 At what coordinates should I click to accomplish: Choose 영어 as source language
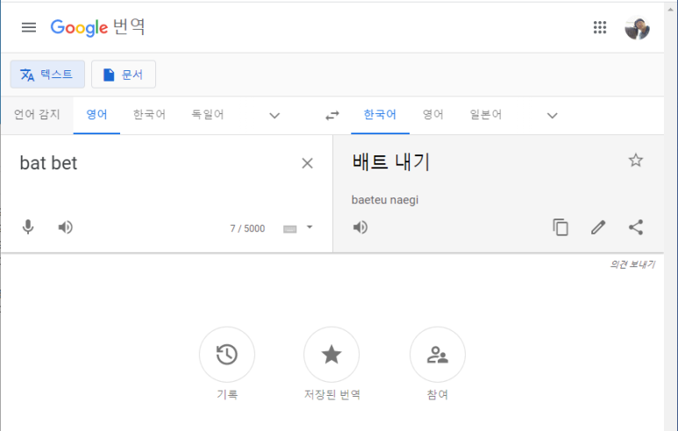click(96, 115)
